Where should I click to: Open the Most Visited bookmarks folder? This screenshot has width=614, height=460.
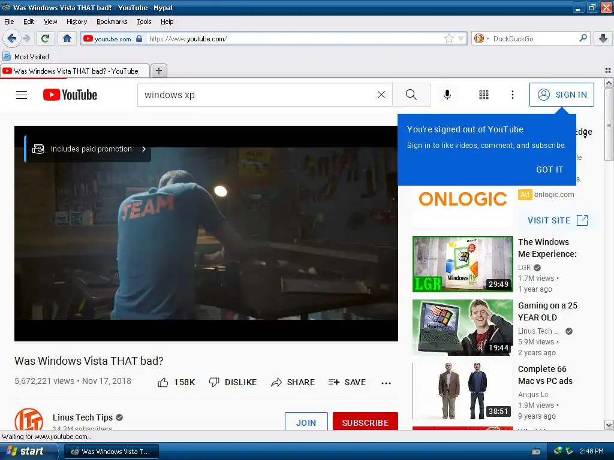[26, 57]
